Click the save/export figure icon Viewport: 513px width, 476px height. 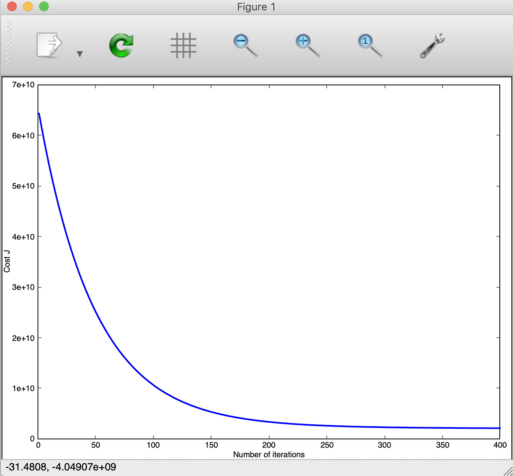point(49,45)
